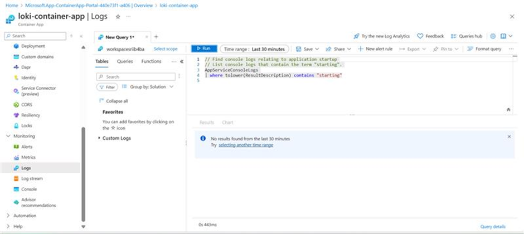Click the tables Search field
The height and width of the screenshot is (234, 524).
135,77
